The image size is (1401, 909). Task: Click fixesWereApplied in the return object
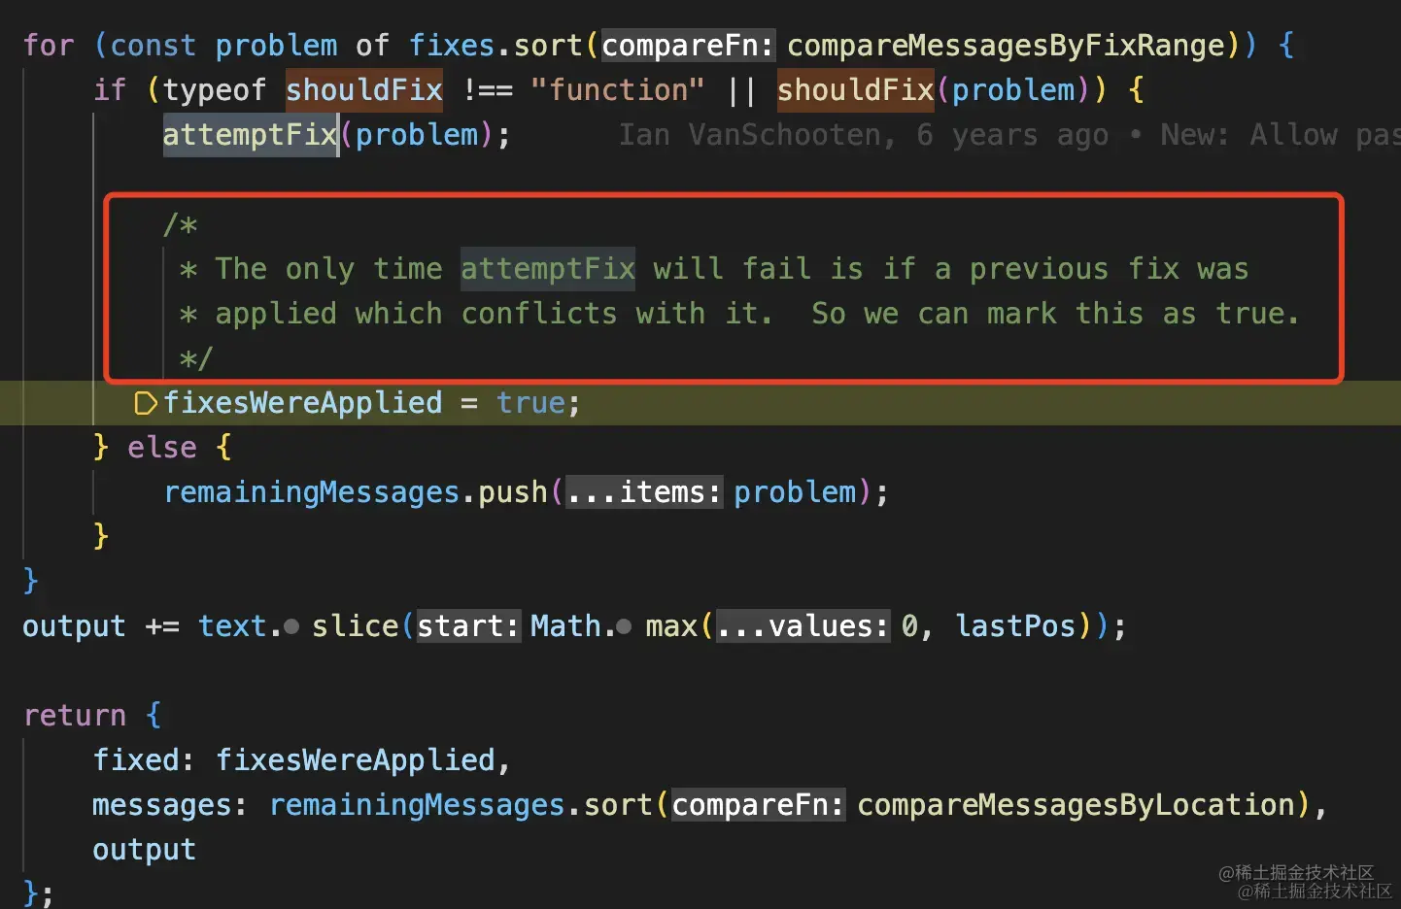click(356, 760)
